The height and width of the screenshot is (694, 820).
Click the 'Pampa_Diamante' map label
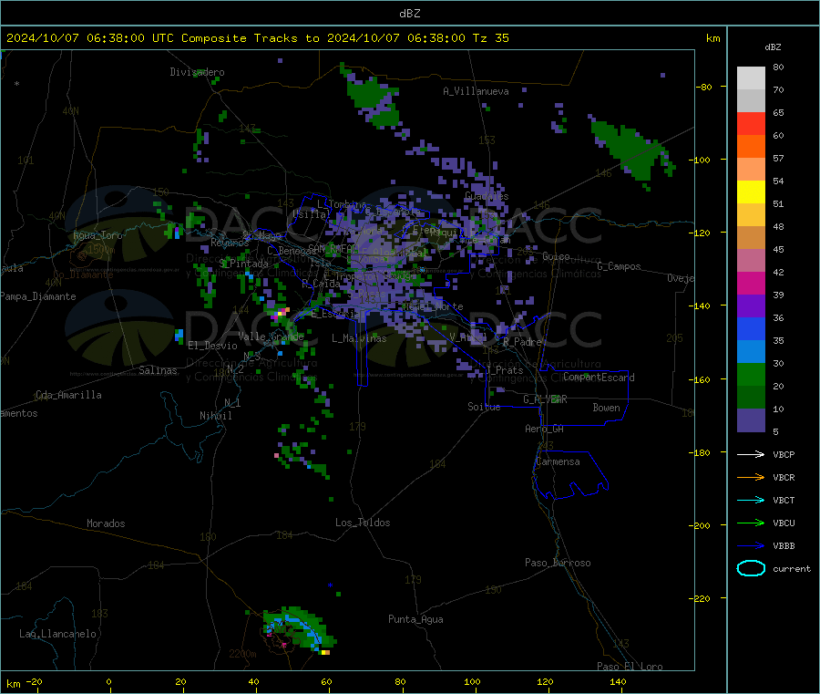[37, 296]
